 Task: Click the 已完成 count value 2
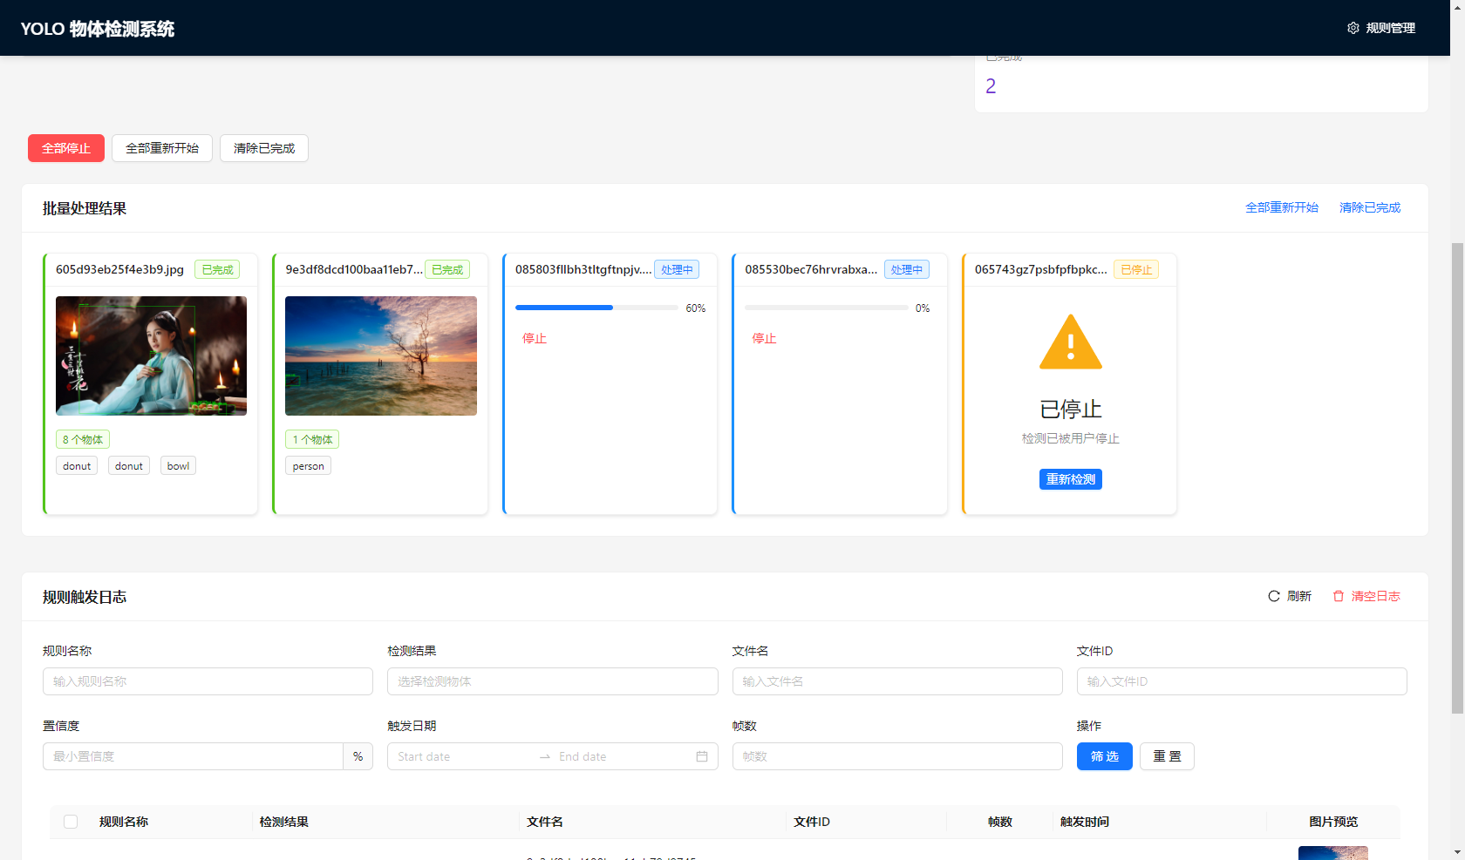pos(991,86)
